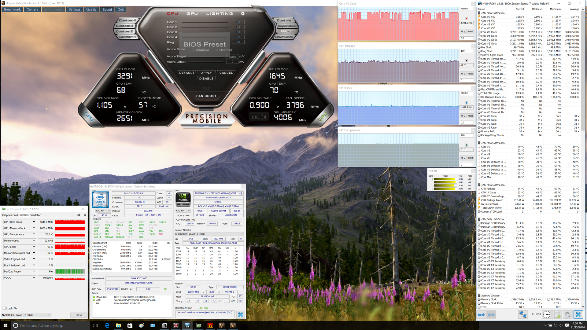Open CPU #0 selector in System Summary
The image size is (587, 330).
103,211
